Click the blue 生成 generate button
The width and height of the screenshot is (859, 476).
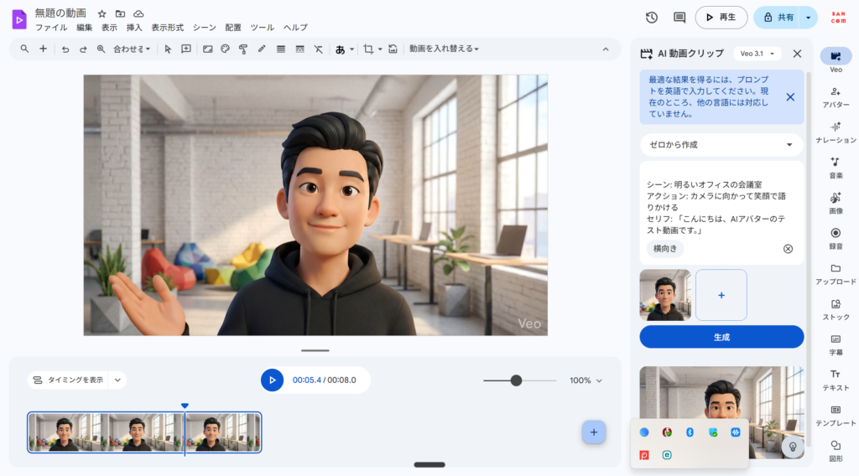[721, 337]
